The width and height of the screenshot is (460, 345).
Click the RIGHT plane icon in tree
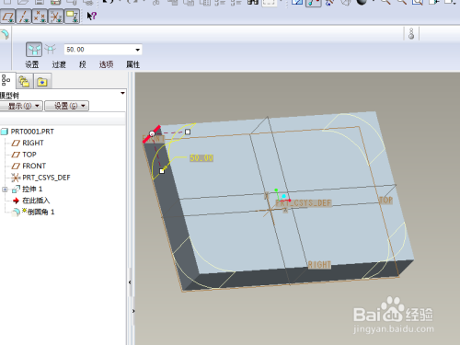pos(16,144)
